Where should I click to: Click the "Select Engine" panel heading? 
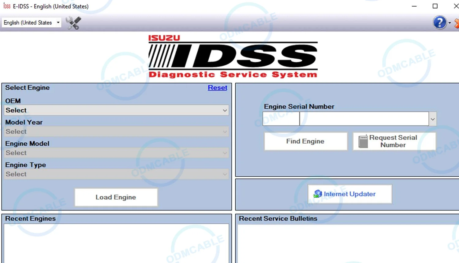click(x=27, y=88)
